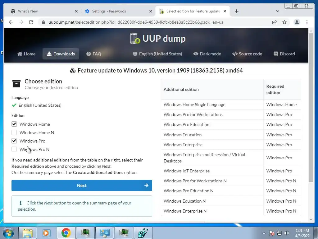Image resolution: width=318 pixels, height=239 pixels.
Task: Check the Windows Home N edition
Action: pyautogui.click(x=14, y=133)
